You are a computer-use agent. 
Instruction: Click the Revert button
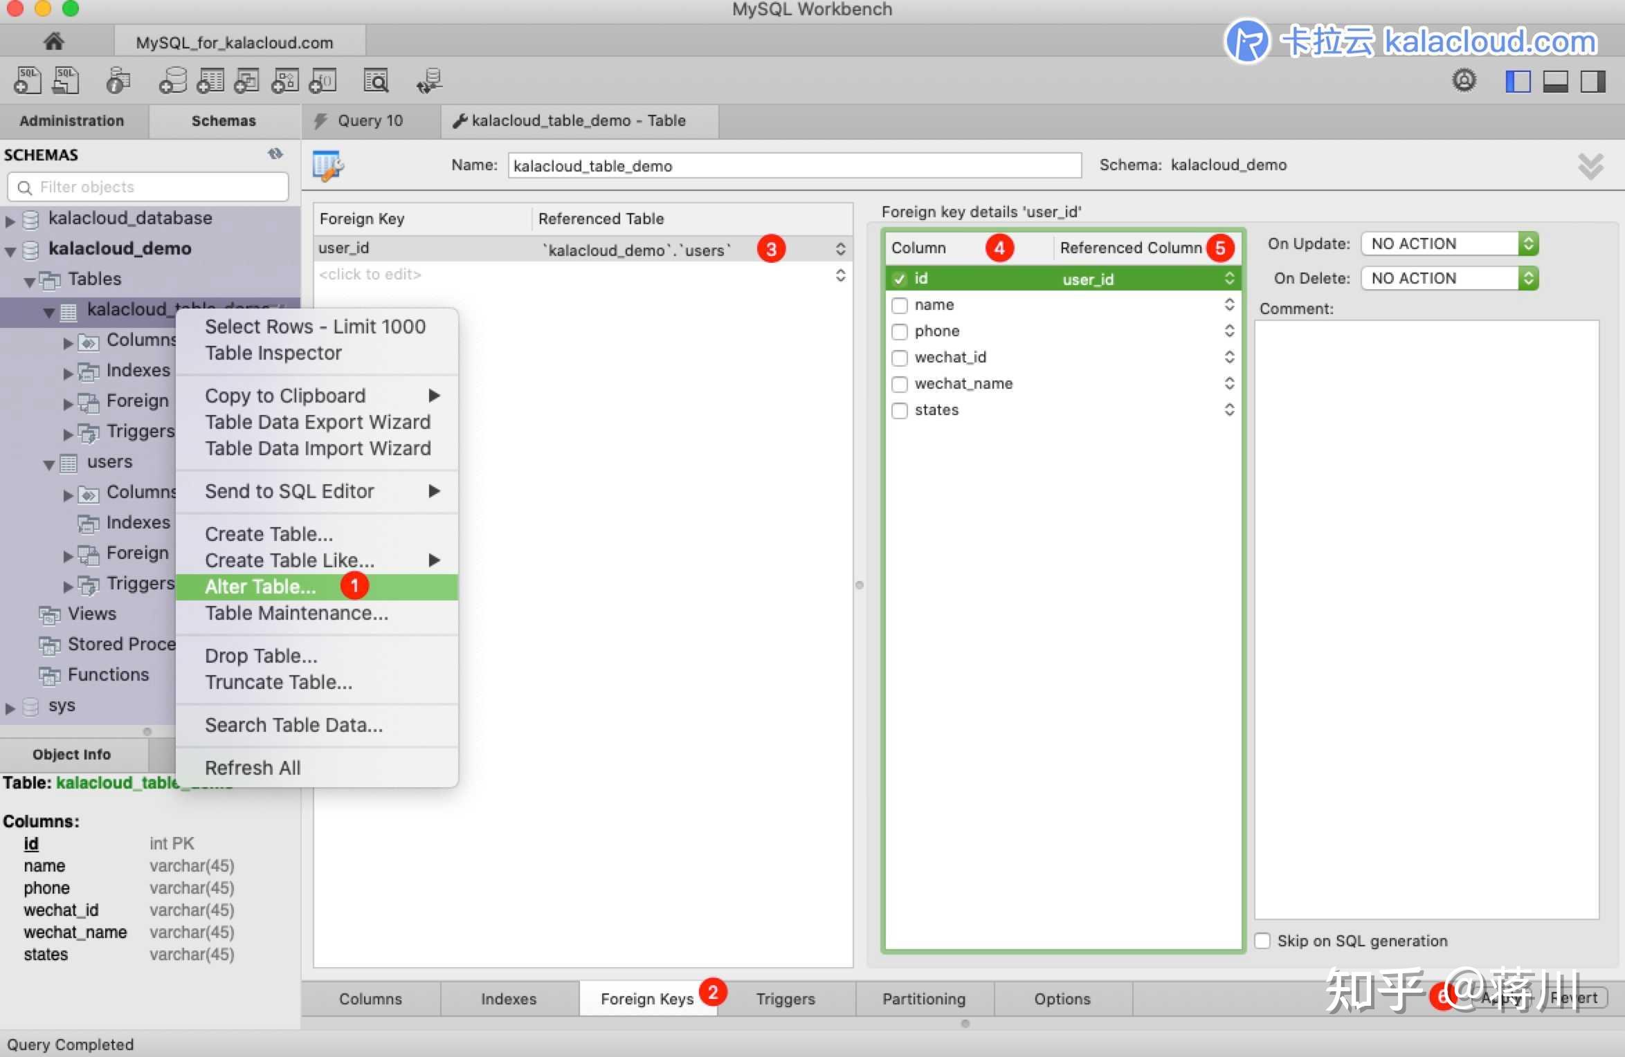point(1574,997)
